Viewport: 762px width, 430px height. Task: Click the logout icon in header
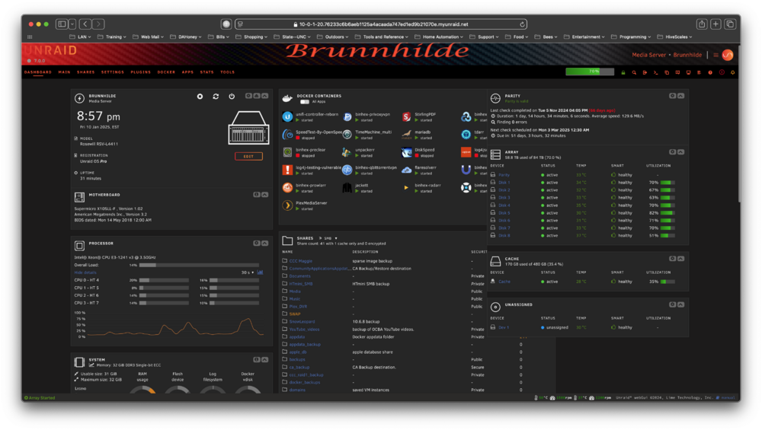coord(645,72)
